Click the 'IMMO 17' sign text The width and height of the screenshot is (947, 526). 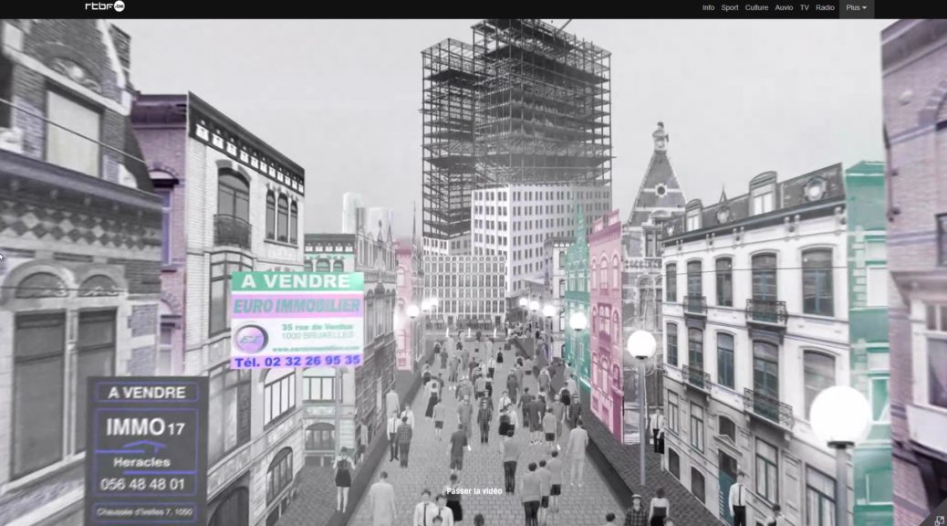pos(146,427)
